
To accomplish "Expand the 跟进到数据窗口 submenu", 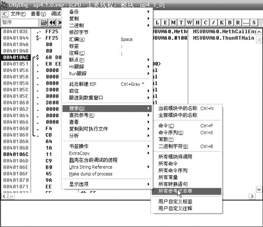I will 107,98.
